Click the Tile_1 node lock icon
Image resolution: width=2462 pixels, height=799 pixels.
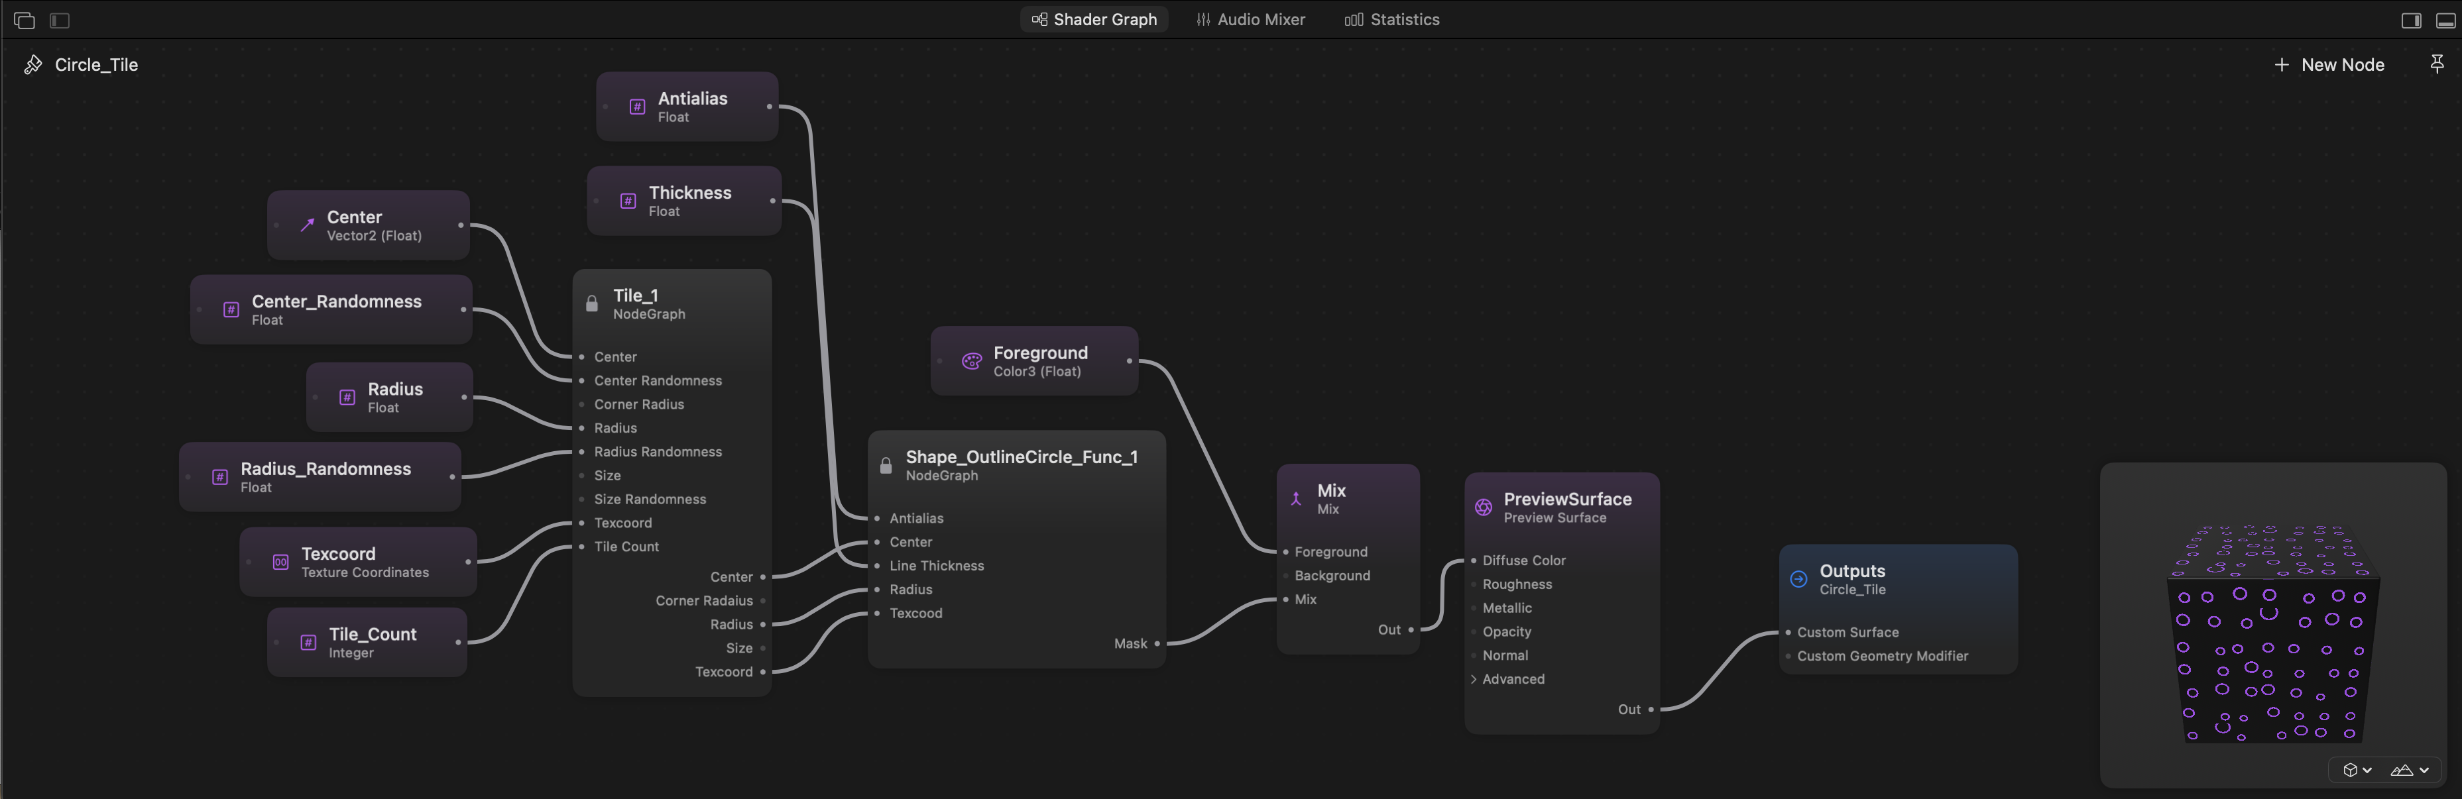(591, 304)
